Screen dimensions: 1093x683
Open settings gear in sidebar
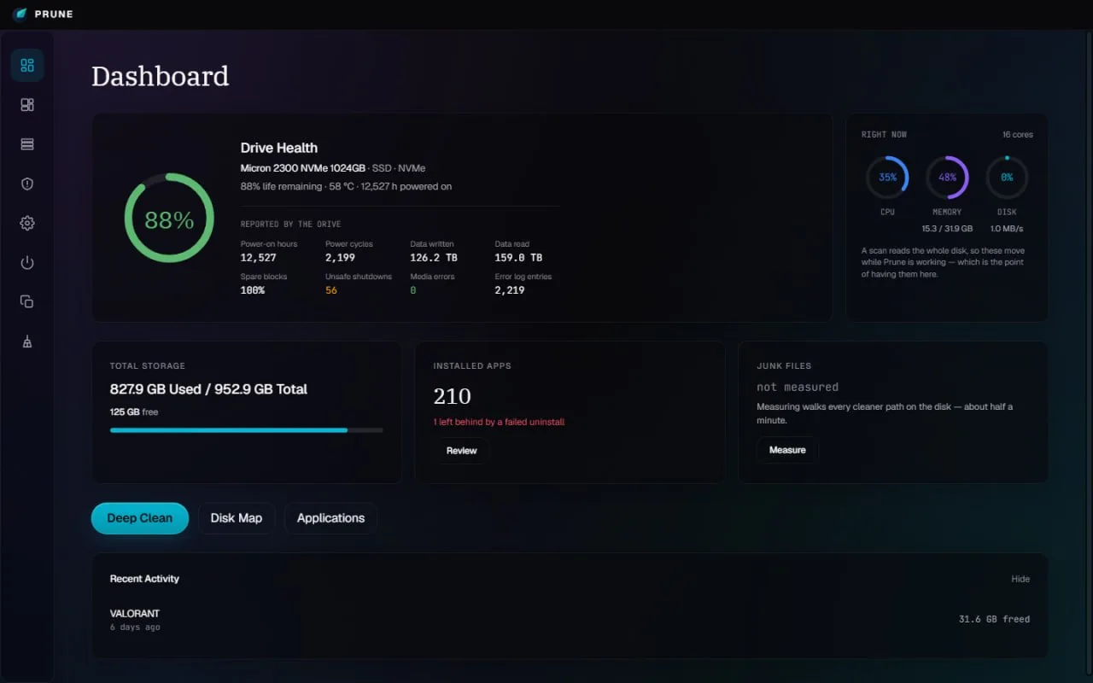pos(27,223)
